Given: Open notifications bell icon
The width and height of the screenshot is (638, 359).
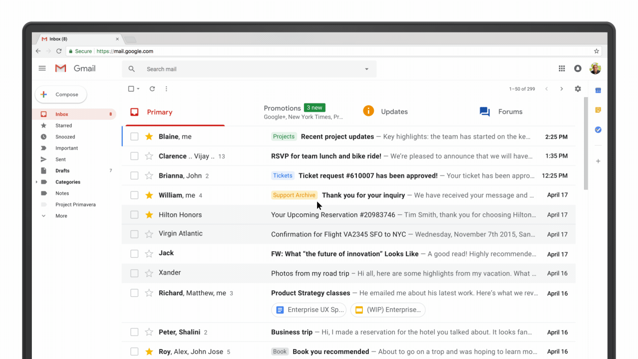Looking at the screenshot, I should pyautogui.click(x=578, y=68).
